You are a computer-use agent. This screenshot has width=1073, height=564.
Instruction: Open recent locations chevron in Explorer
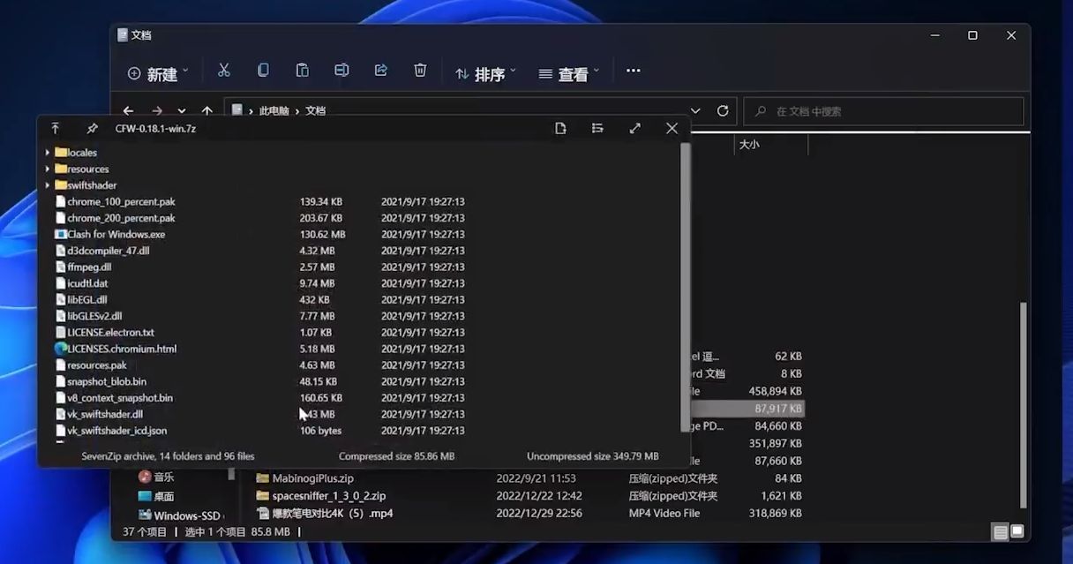point(182,111)
